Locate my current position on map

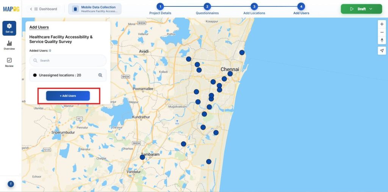click(382, 50)
